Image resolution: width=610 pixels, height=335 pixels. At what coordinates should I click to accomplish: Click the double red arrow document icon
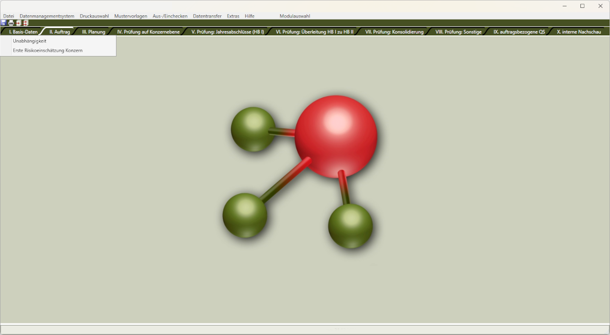pos(25,23)
